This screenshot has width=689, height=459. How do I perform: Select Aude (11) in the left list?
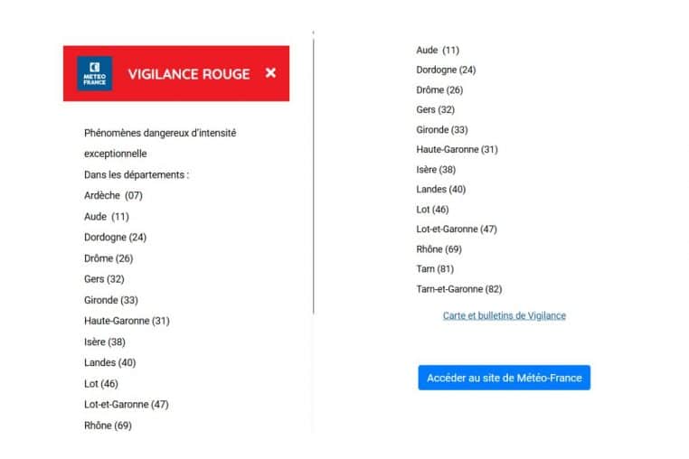pyautogui.click(x=106, y=217)
